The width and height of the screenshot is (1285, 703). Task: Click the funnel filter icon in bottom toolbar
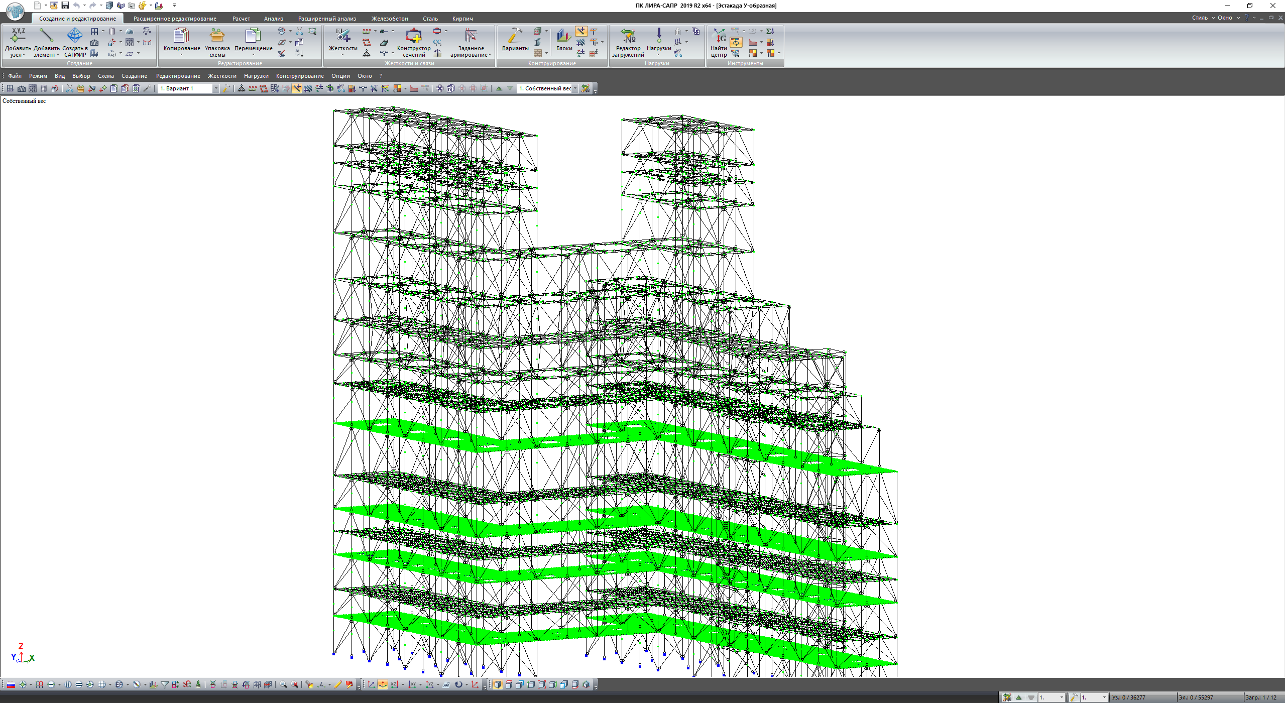coord(165,685)
